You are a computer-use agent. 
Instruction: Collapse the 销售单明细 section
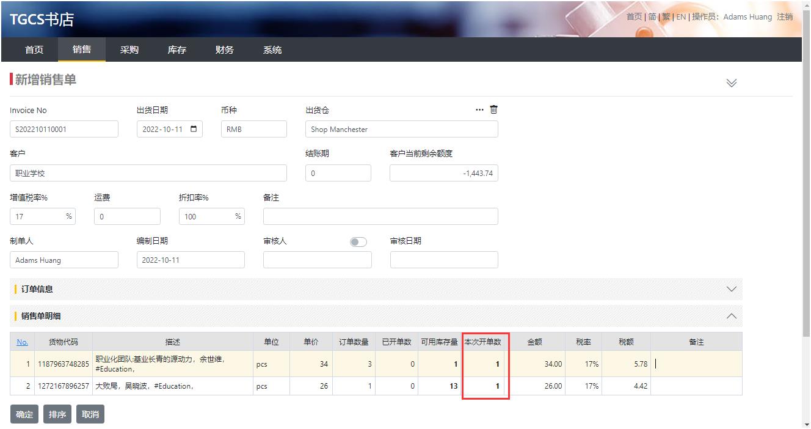pyautogui.click(x=731, y=316)
